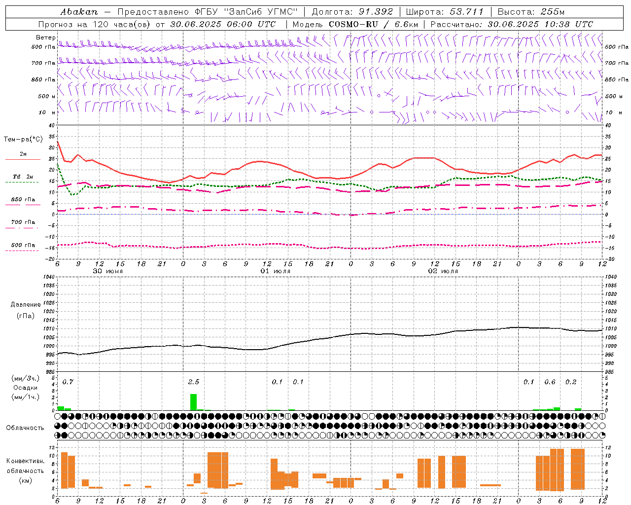
Task: Click the "(гПа)" pressure unit label
Action: pyautogui.click(x=25, y=316)
